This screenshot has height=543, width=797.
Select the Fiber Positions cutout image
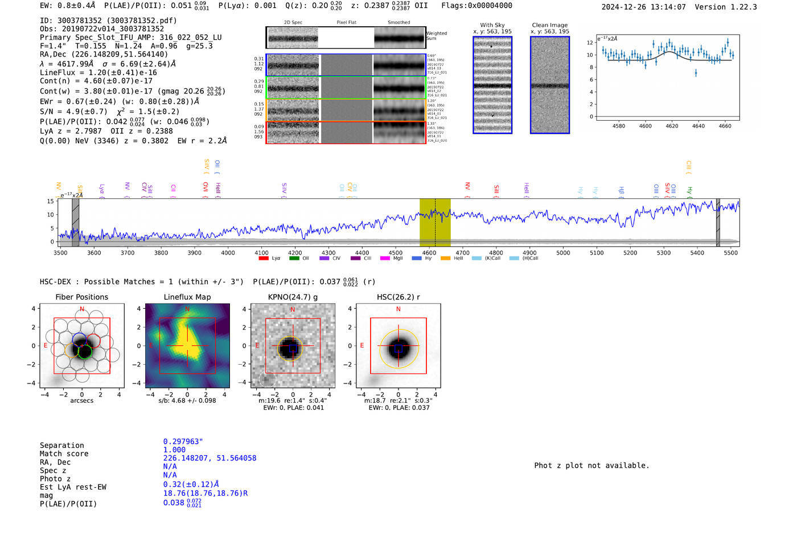82,346
